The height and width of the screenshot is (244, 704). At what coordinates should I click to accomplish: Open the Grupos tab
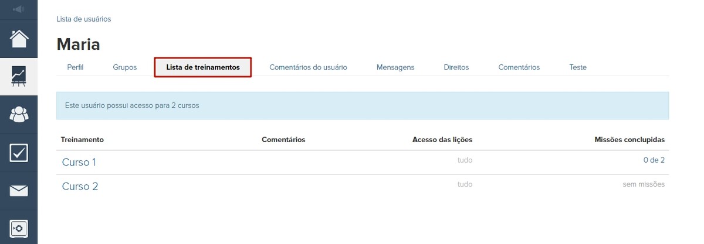[124, 67]
